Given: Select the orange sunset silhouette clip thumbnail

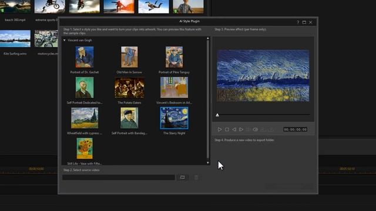Looking at the screenshot, I should [x=119, y=6].
